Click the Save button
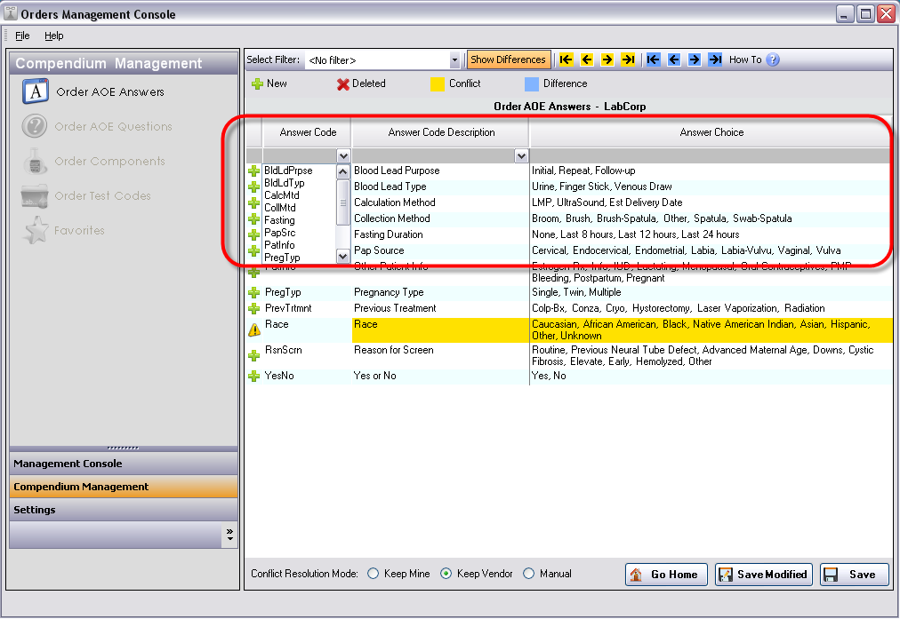 [855, 575]
